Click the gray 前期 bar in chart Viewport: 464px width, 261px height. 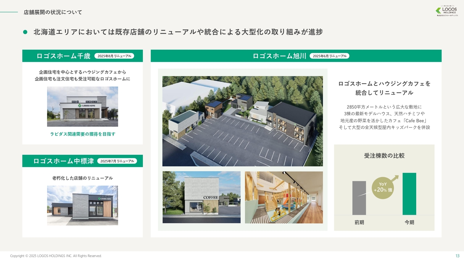click(359, 198)
